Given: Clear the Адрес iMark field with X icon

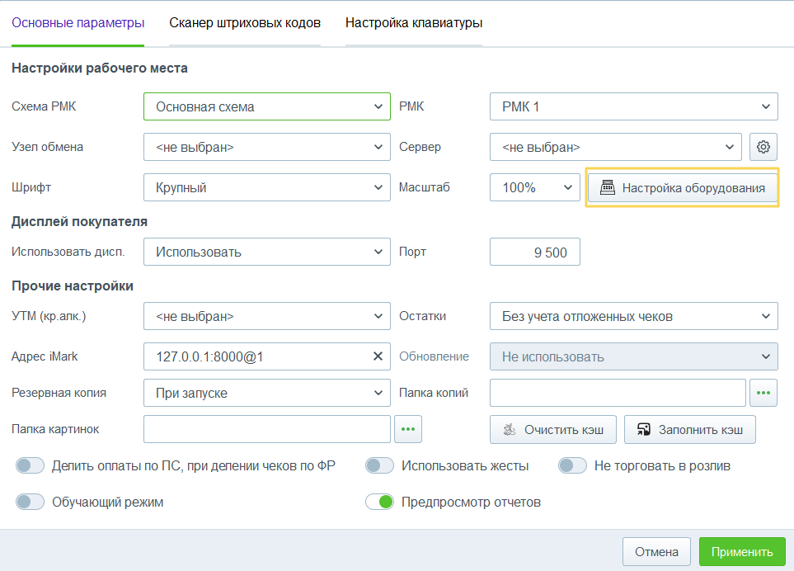Looking at the screenshot, I should 378,356.
